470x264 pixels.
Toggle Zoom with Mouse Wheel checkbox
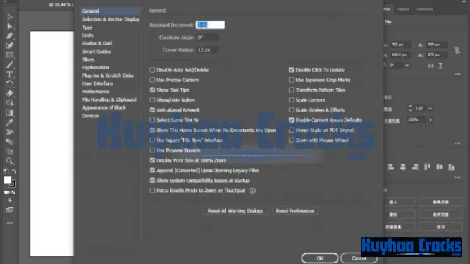292,140
